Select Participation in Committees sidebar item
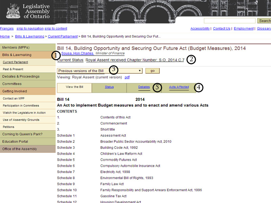The height and width of the screenshot is (203, 271). coord(28,106)
